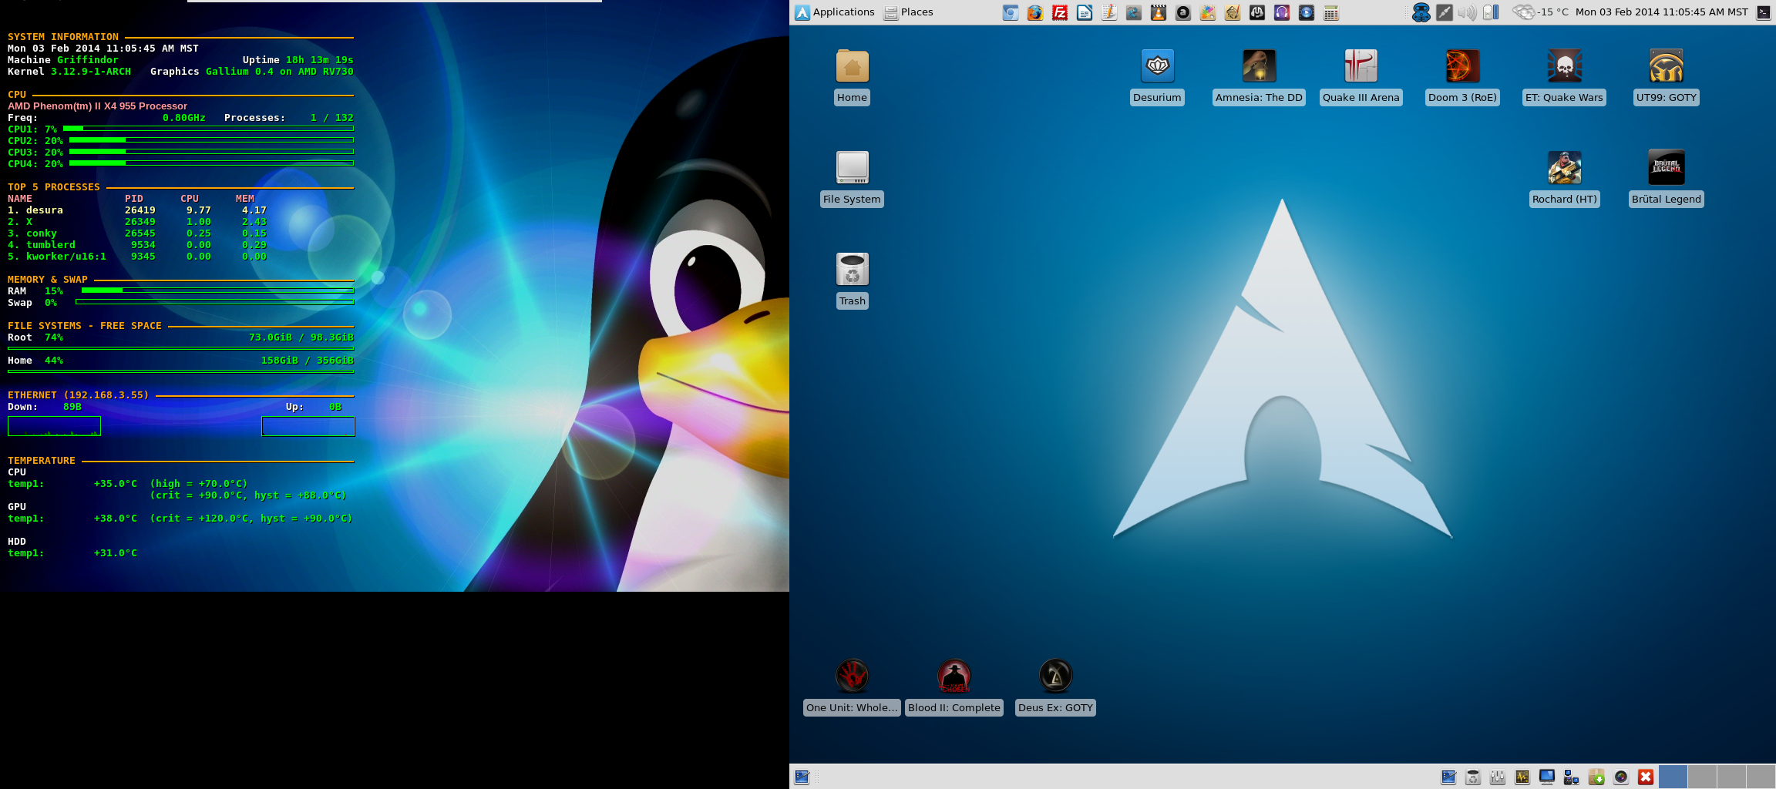The image size is (1776, 789).
Task: Click leftmost show-desktop icon on bottom panel
Action: tap(802, 777)
